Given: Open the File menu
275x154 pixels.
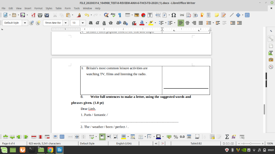Looking at the screenshot, I should click(3, 8).
